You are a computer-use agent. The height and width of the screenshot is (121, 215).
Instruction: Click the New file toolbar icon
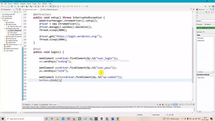(2, 6)
